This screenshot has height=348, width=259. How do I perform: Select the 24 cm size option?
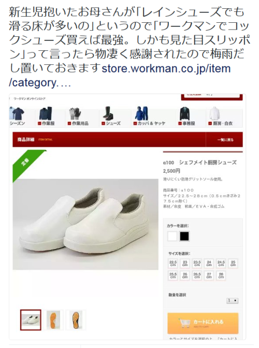coord(209,263)
